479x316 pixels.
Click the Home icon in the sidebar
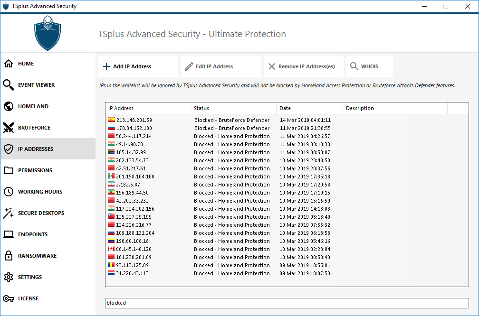pos(9,63)
